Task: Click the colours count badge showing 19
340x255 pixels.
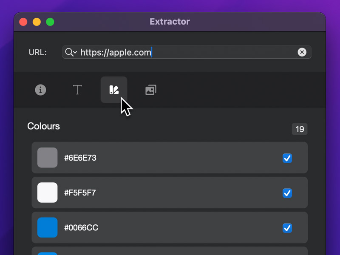Action: (x=300, y=129)
